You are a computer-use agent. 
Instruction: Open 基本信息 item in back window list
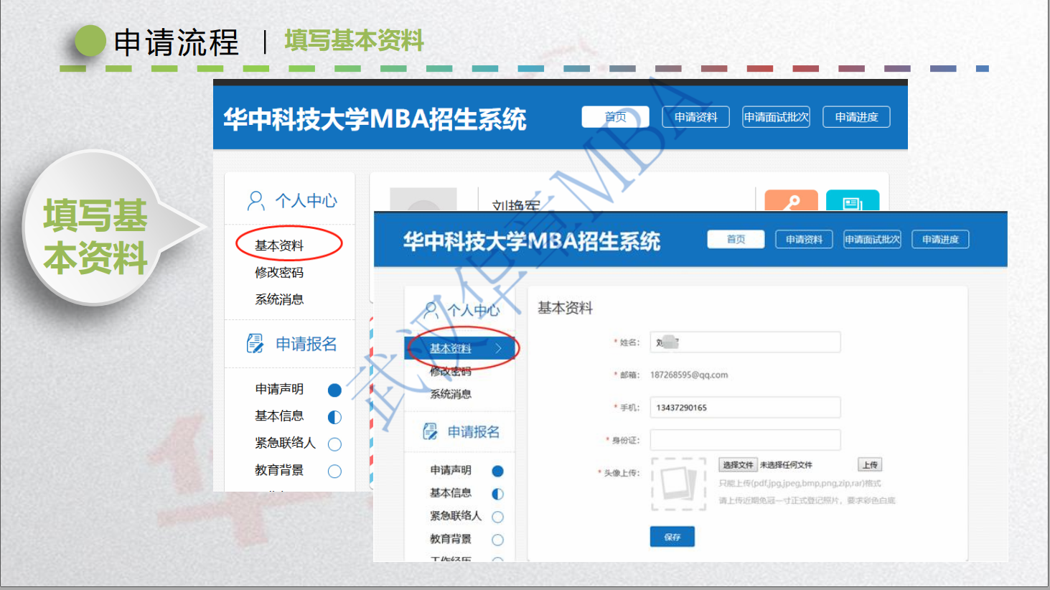pyautogui.click(x=279, y=416)
